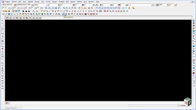Click the solid green square icon in fourth row
The height and width of the screenshot is (110, 196).
[42, 14]
